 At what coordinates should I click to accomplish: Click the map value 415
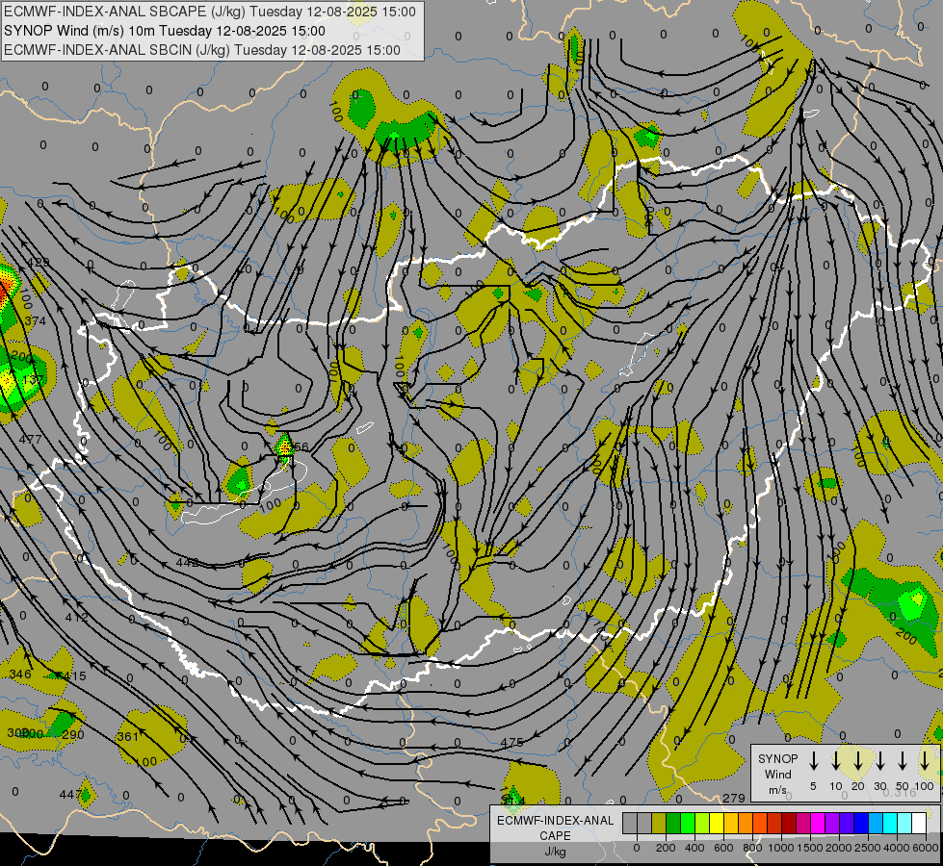(x=73, y=676)
